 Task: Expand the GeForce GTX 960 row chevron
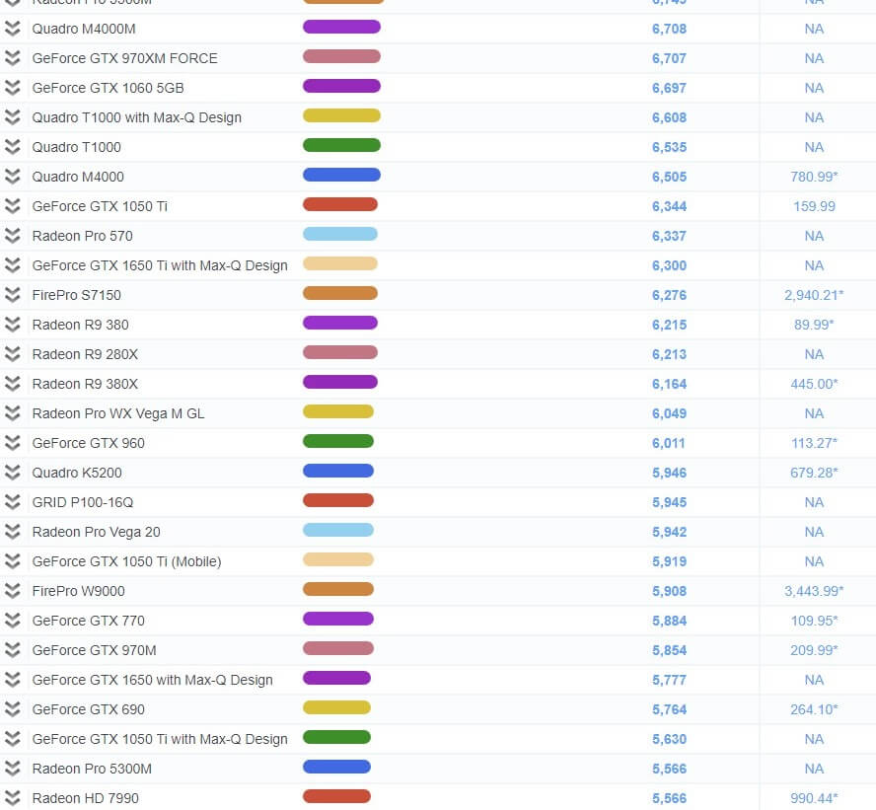(x=12, y=443)
